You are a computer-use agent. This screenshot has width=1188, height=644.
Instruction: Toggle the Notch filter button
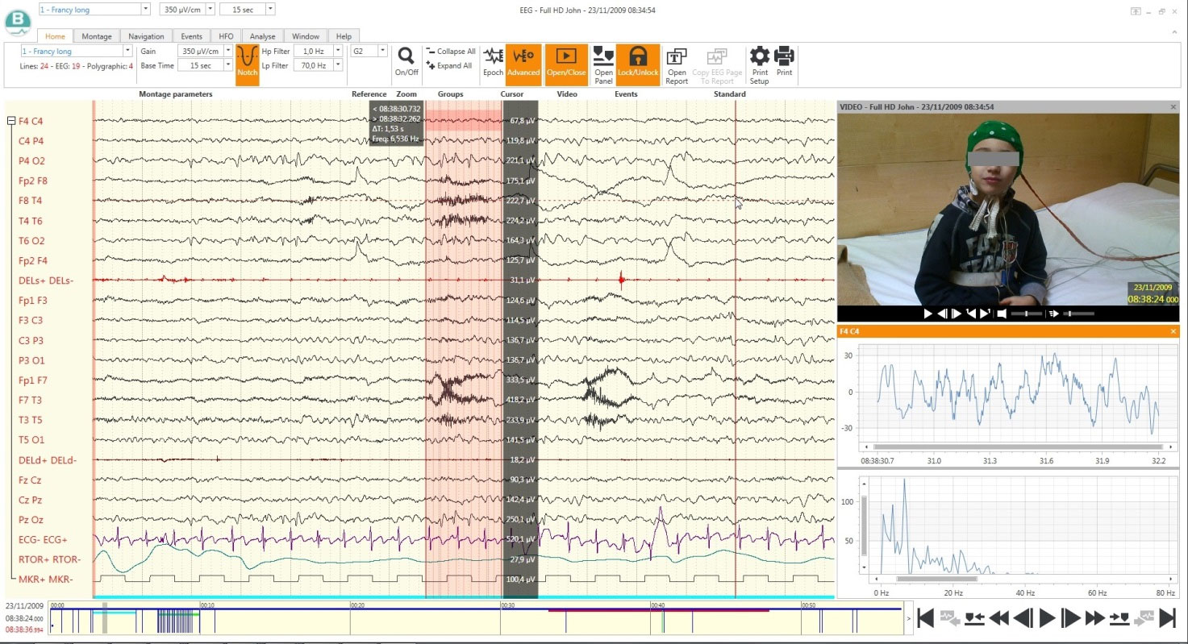pos(247,65)
